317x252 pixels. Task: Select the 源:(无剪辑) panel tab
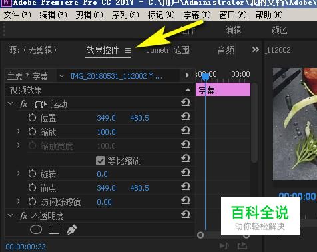[33, 50]
